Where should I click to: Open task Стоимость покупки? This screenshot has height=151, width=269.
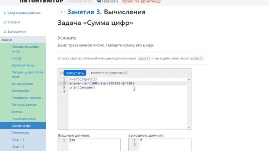pyautogui.click(x=26, y=98)
